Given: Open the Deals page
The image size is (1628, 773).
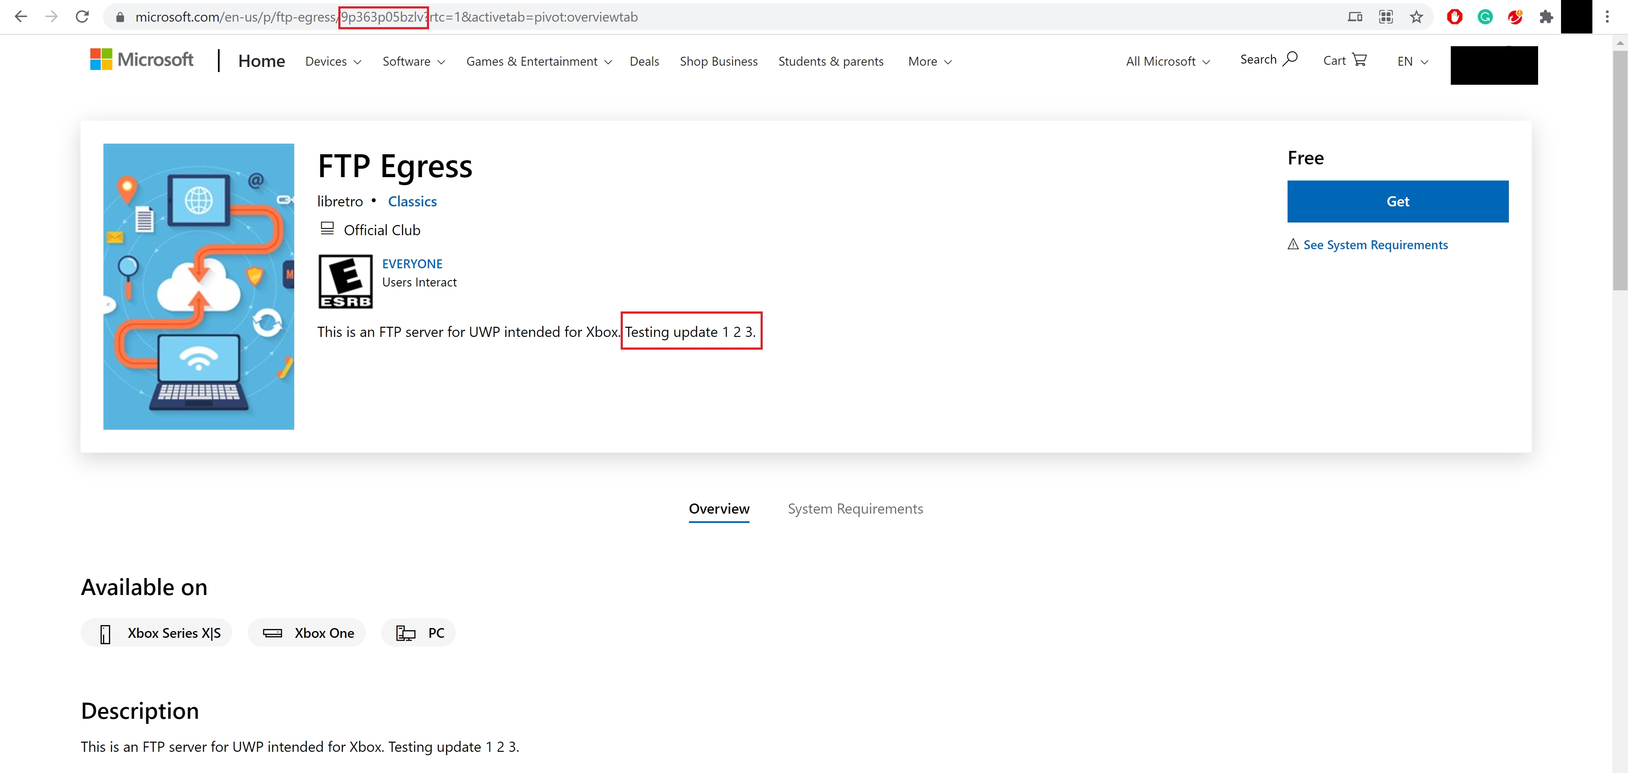Looking at the screenshot, I should pos(644,62).
